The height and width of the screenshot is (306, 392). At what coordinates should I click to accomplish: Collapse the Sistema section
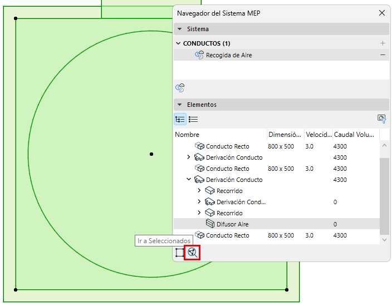tap(179, 29)
